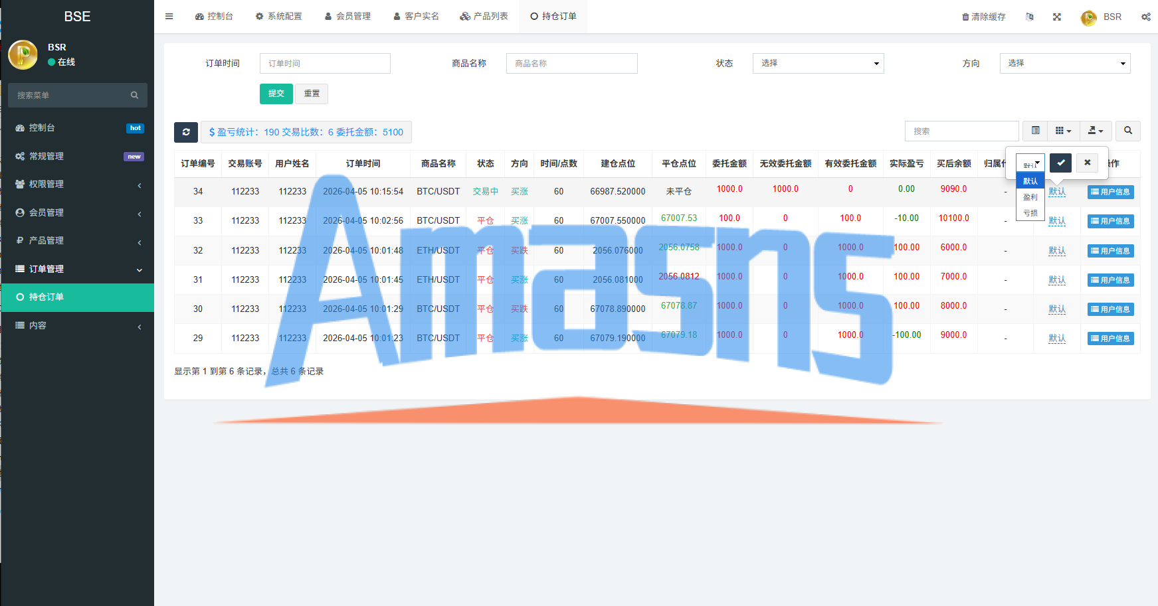Open the inline 默认 select box in popup

click(1030, 163)
